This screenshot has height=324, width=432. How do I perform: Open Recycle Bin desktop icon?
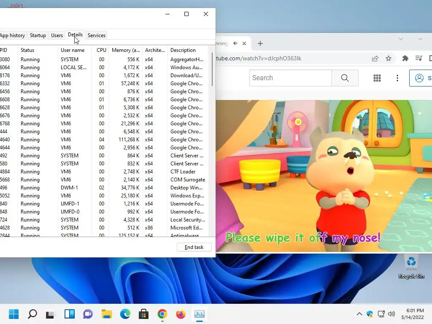coord(411,267)
